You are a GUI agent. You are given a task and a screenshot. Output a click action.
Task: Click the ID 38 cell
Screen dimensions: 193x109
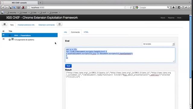click(3, 39)
